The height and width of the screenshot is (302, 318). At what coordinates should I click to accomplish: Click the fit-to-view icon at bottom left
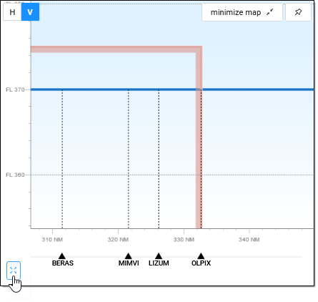click(x=14, y=271)
